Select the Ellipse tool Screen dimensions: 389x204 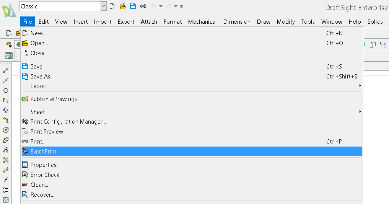(6, 140)
